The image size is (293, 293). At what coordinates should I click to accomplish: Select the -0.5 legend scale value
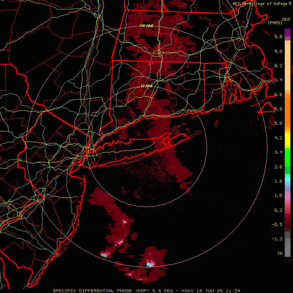[x=277, y=225]
